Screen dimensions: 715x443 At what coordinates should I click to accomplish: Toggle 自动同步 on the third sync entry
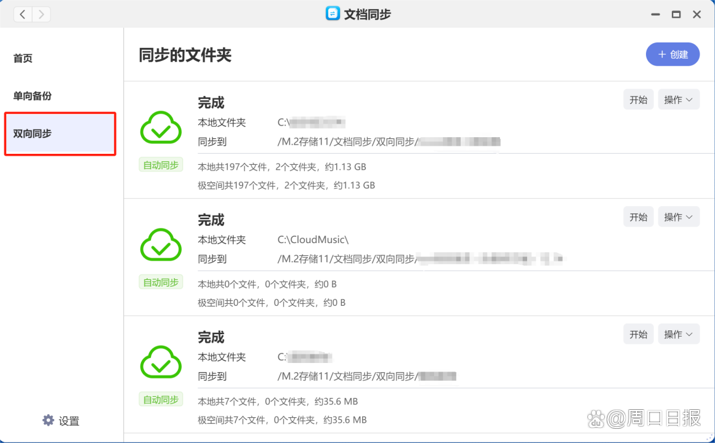160,399
